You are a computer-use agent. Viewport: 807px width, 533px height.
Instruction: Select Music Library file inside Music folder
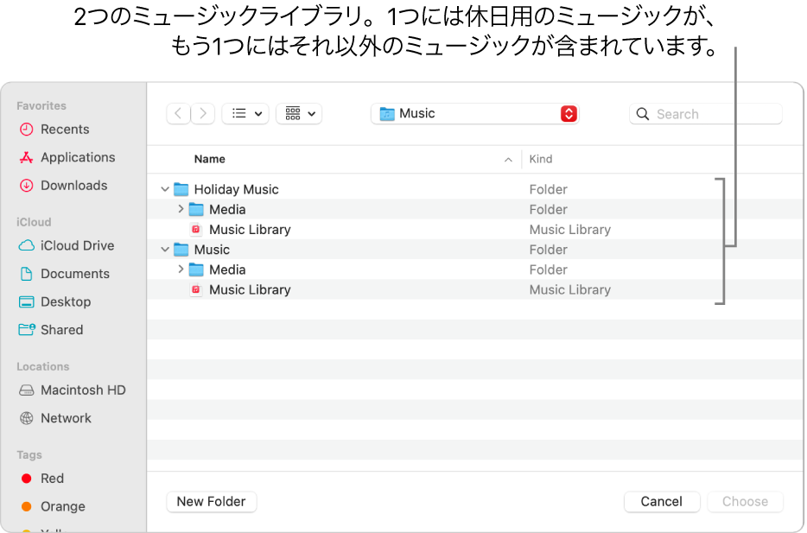tap(474, 289)
